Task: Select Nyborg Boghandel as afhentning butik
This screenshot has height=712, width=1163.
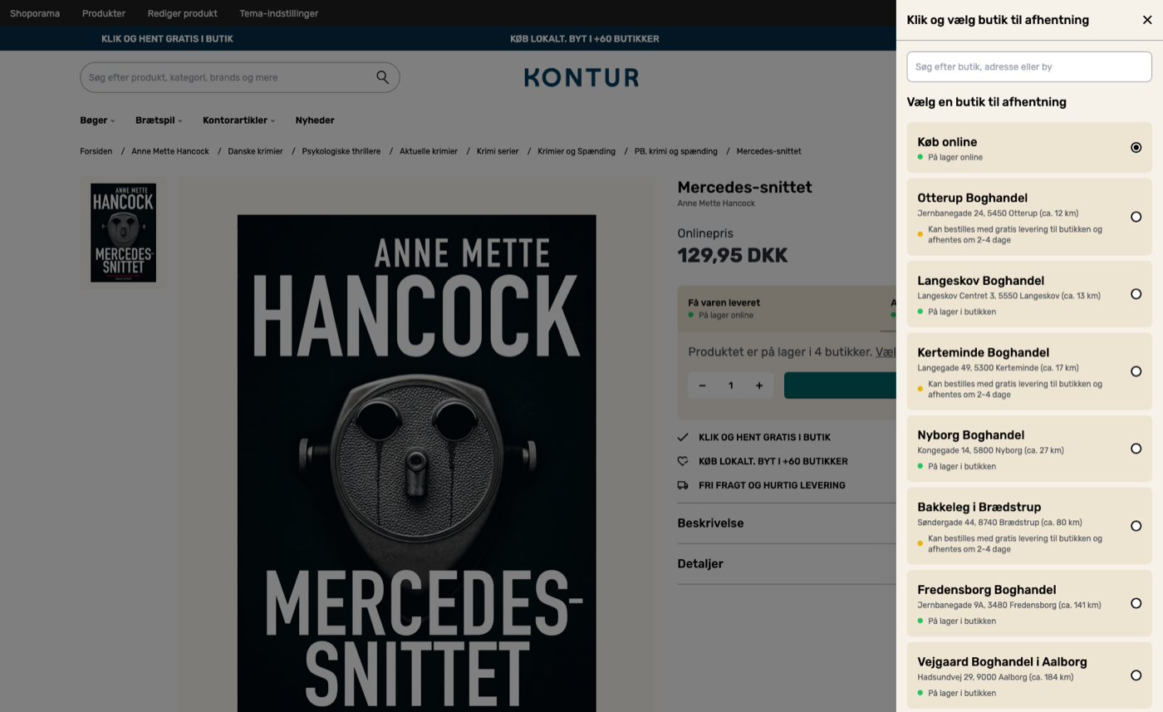Action: 1136,448
